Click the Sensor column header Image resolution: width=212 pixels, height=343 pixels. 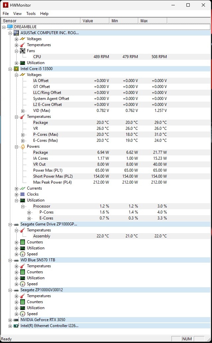pyautogui.click(x=41, y=21)
